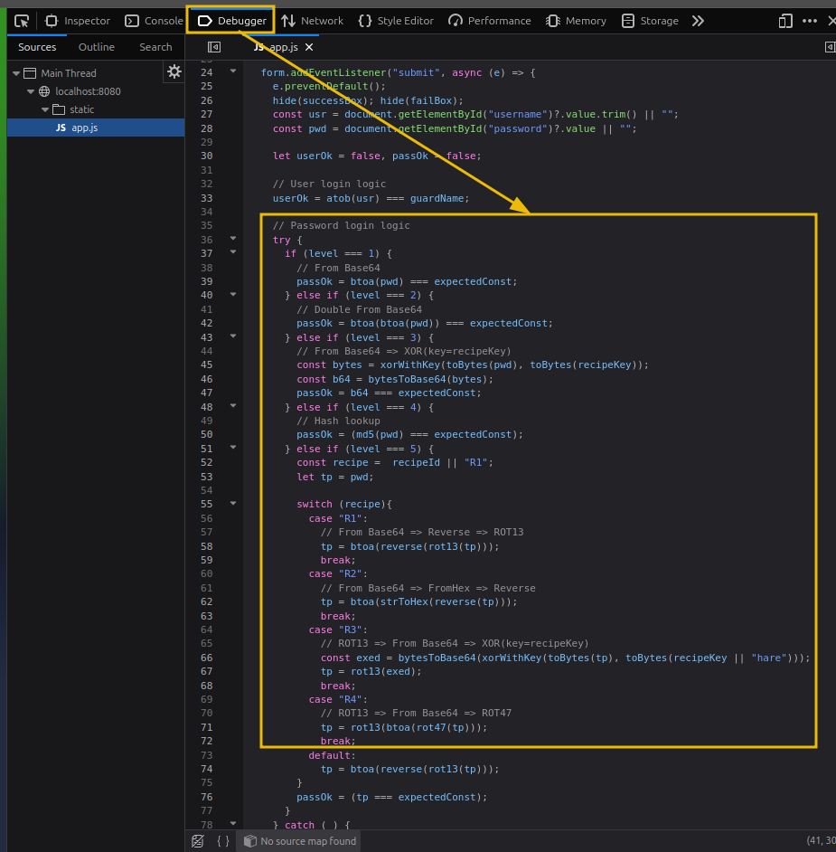Pretty print app.js with the braces icon
The image size is (836, 852).
[221, 840]
